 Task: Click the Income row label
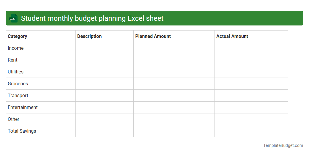15,48
